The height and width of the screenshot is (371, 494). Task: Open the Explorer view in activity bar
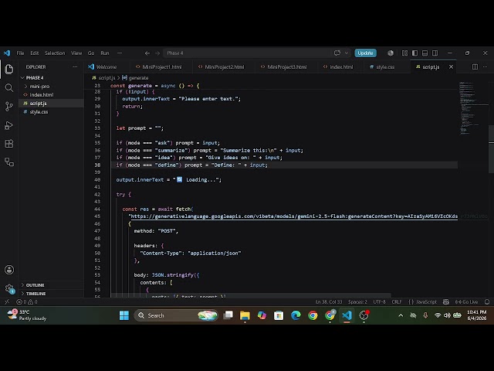pos(9,69)
